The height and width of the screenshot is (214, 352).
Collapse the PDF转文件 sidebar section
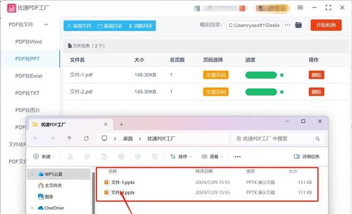(46, 24)
